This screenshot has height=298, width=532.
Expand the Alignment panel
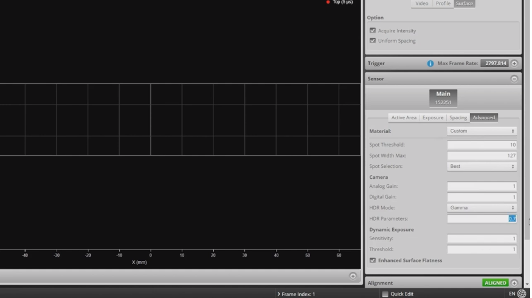pos(514,283)
